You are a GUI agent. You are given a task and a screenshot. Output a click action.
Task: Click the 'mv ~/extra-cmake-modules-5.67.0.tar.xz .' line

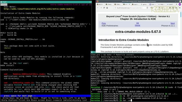tap(146, 98)
